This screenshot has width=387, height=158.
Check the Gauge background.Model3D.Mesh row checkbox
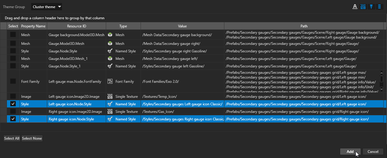point(13,35)
